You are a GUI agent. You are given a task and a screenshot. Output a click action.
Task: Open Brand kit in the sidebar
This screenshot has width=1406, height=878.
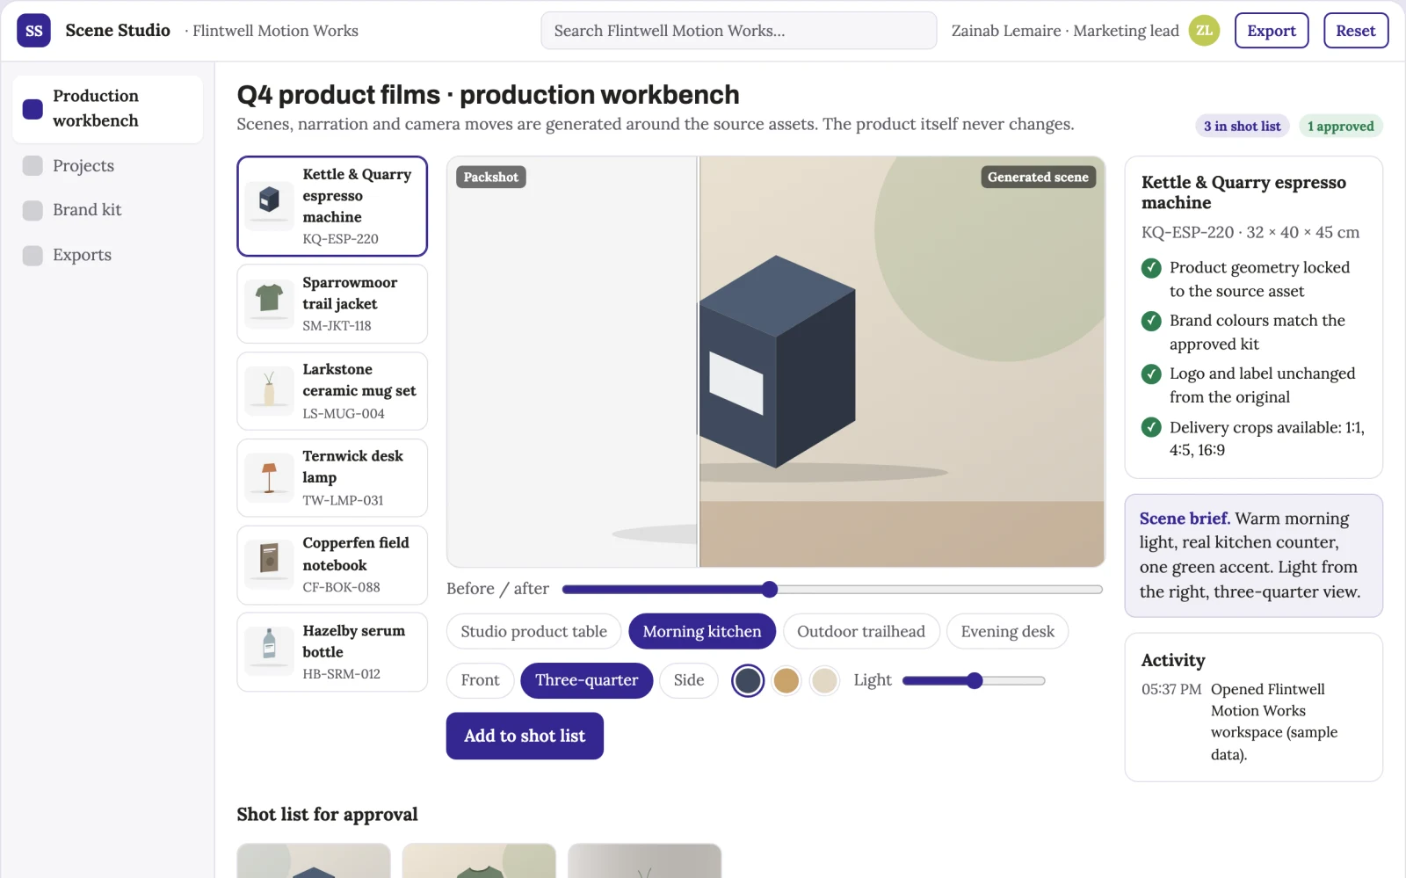(107, 210)
